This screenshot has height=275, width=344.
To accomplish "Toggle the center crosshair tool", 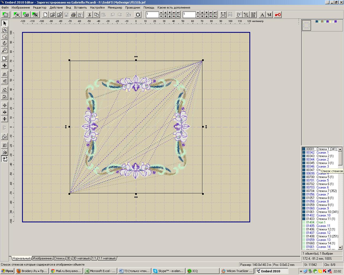I will [x=5, y=106].
